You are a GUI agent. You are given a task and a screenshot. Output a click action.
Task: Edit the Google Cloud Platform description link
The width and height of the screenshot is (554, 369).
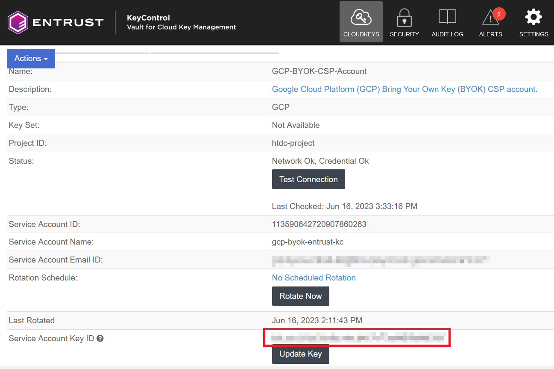pyautogui.click(x=405, y=89)
